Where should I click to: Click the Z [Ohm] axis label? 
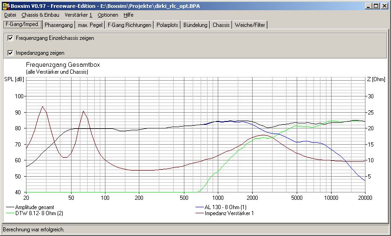(376, 79)
